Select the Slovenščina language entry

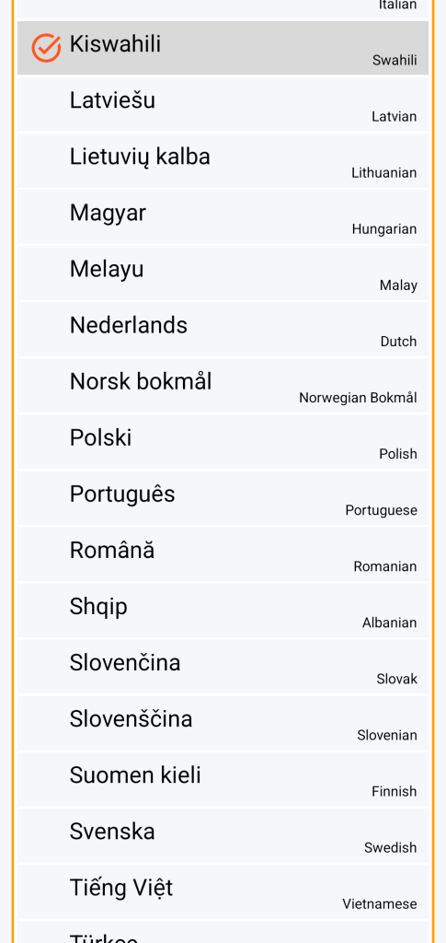click(223, 723)
